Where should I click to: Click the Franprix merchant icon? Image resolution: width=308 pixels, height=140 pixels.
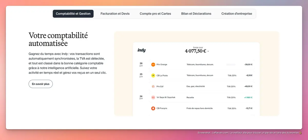click(x=153, y=108)
